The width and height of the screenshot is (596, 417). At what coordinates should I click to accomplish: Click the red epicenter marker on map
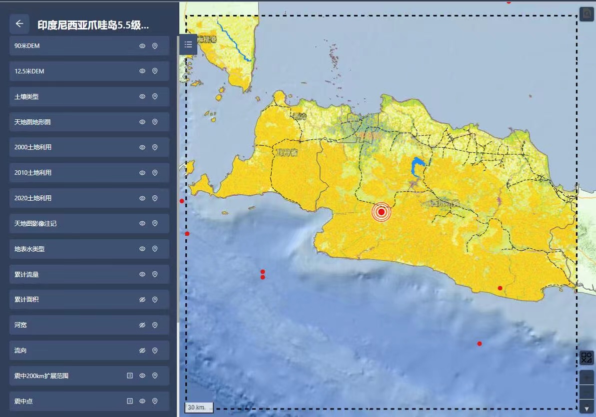[x=382, y=212]
